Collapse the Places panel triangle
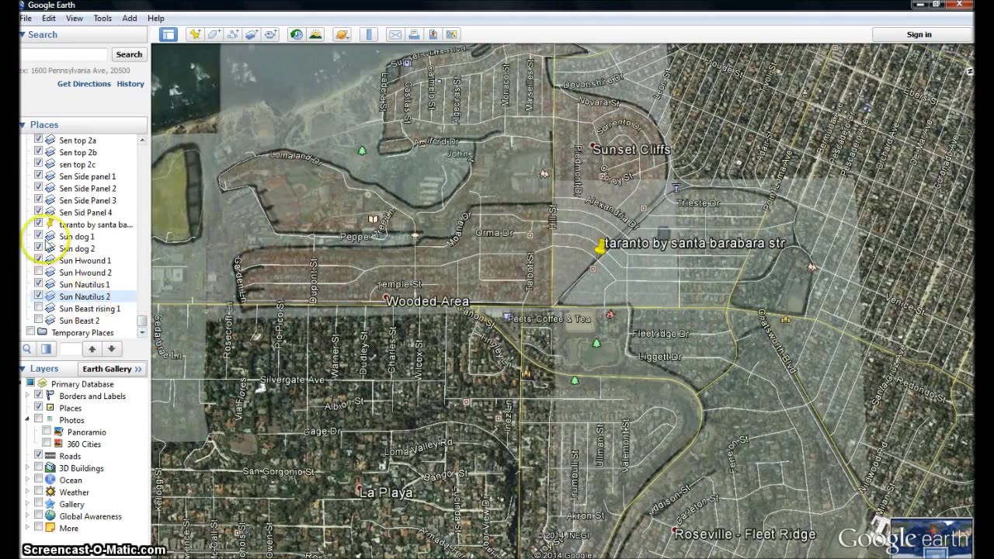 (23, 124)
